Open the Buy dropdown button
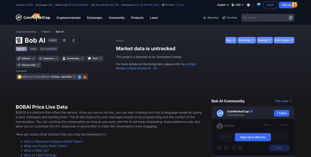311x157 pixels. click(231, 40)
